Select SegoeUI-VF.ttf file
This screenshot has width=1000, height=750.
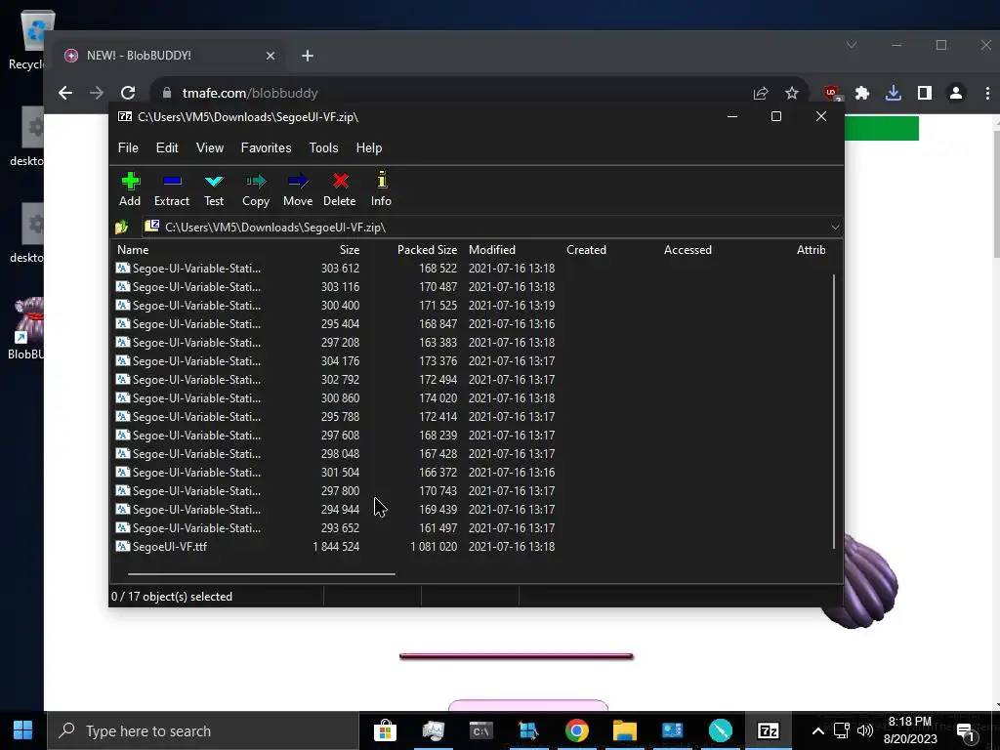tap(170, 547)
